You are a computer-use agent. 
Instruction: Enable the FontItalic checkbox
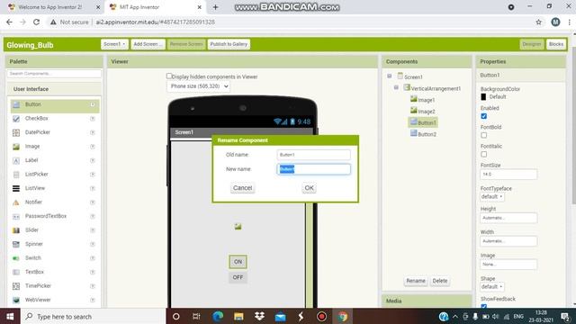[484, 154]
